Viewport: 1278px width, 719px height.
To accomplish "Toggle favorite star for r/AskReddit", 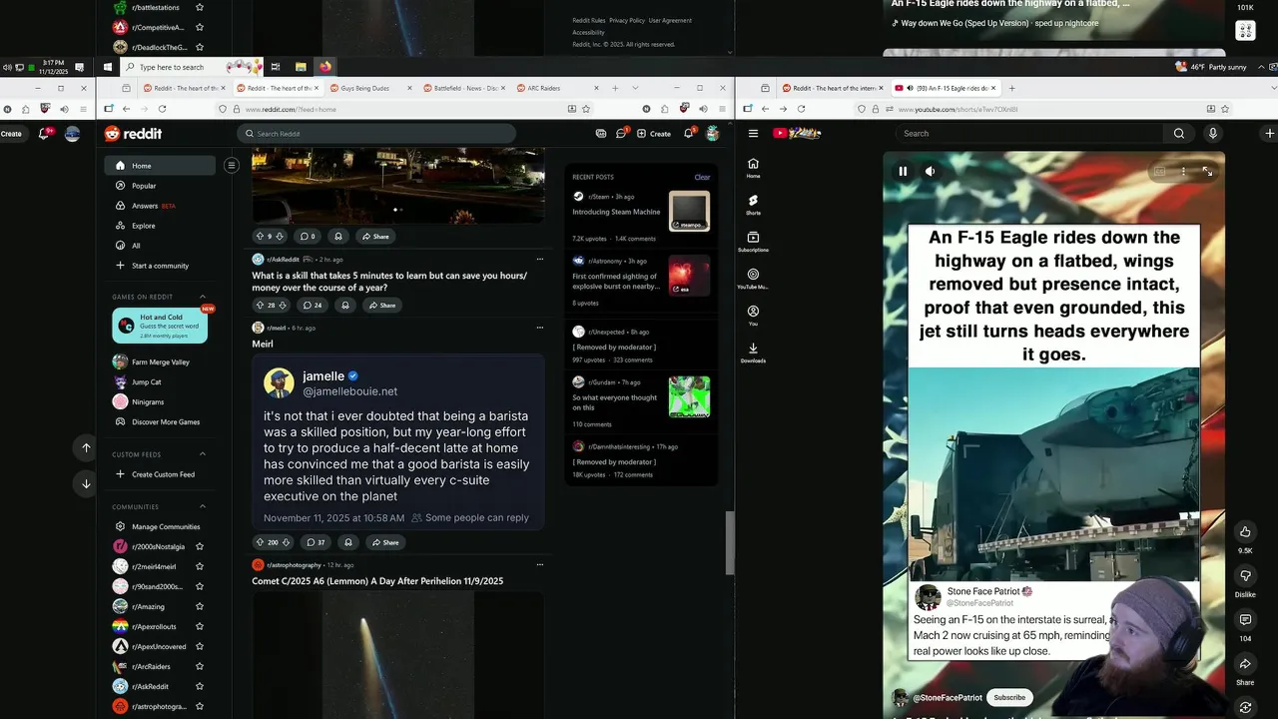I will click(200, 686).
